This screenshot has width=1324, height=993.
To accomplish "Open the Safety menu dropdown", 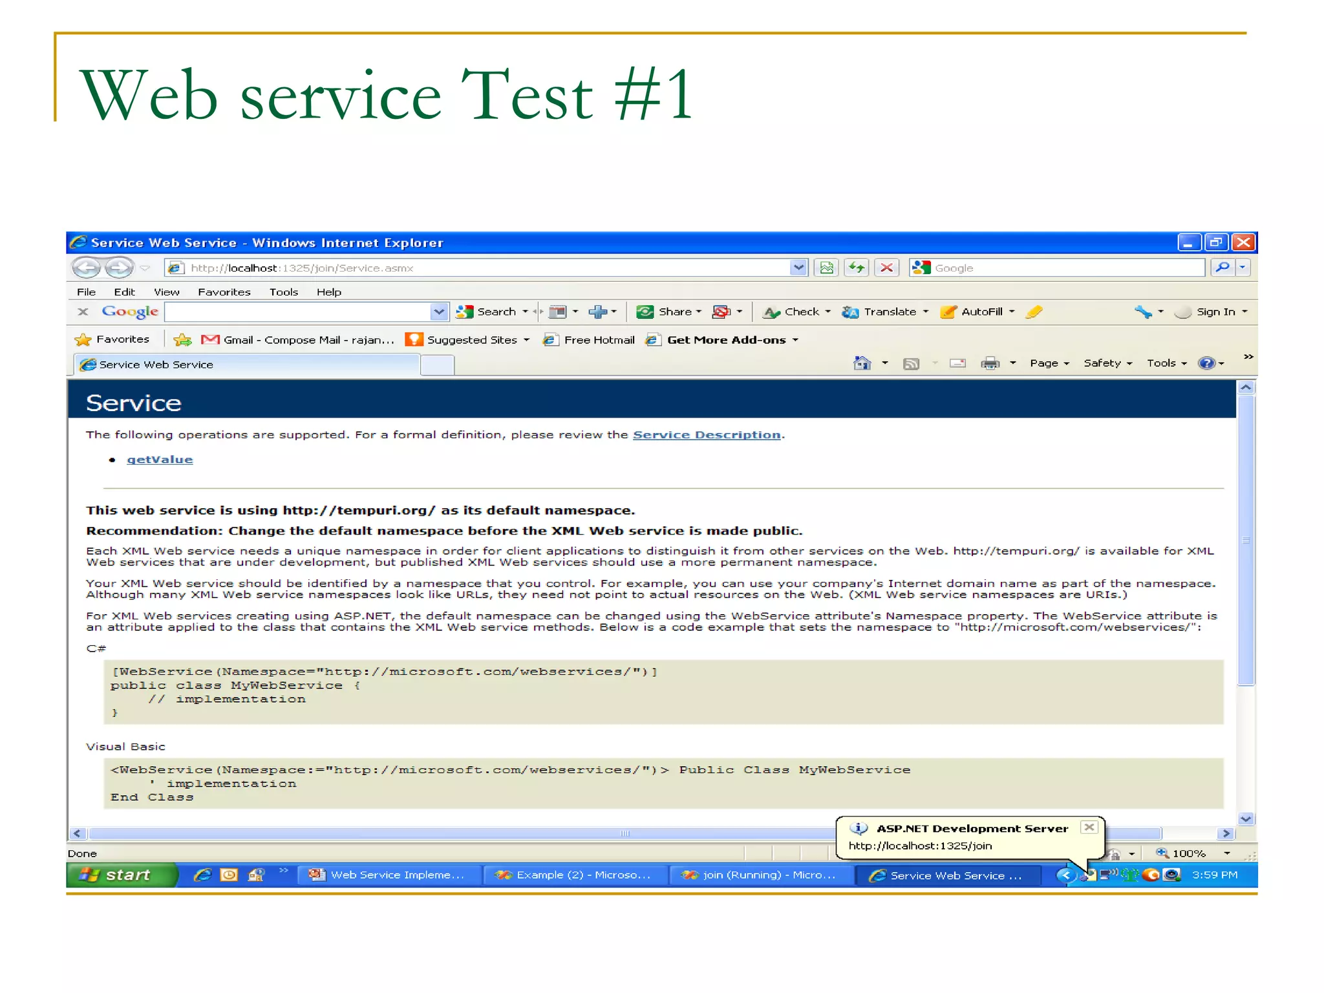I will [1108, 363].
